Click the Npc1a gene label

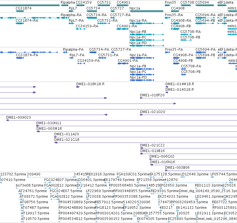135,8
